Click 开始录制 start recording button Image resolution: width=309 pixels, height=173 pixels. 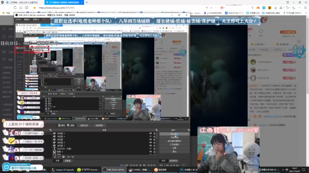pos(174,138)
